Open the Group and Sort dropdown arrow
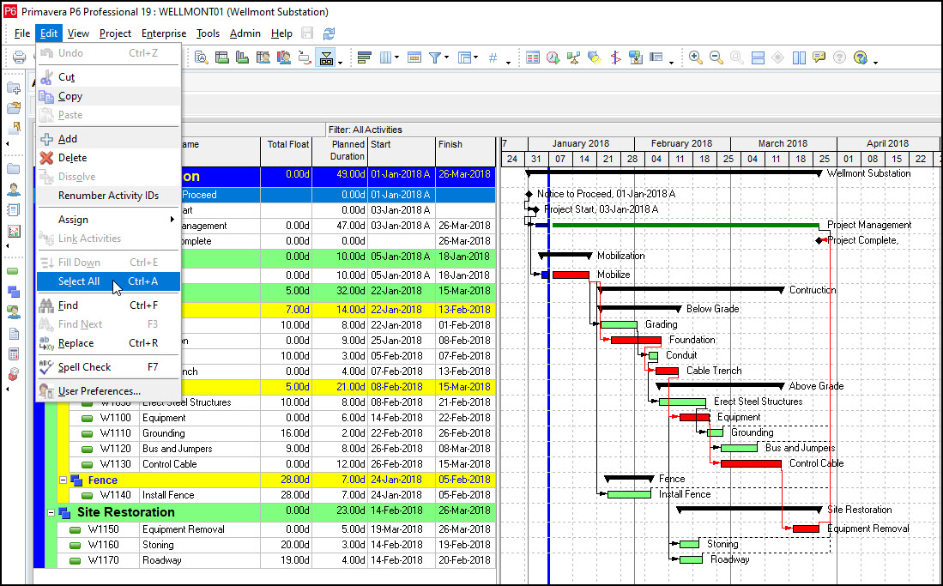 (475, 57)
